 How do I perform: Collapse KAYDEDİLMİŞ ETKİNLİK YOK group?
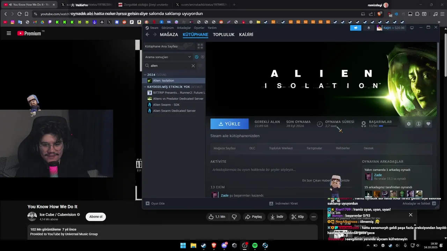[145, 87]
